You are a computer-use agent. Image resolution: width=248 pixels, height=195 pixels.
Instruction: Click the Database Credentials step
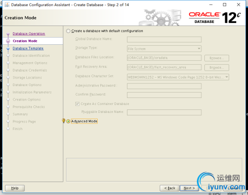click(30, 70)
